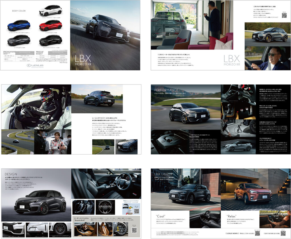
Task: Open the wind tunnel car photo
Action: 238,146
